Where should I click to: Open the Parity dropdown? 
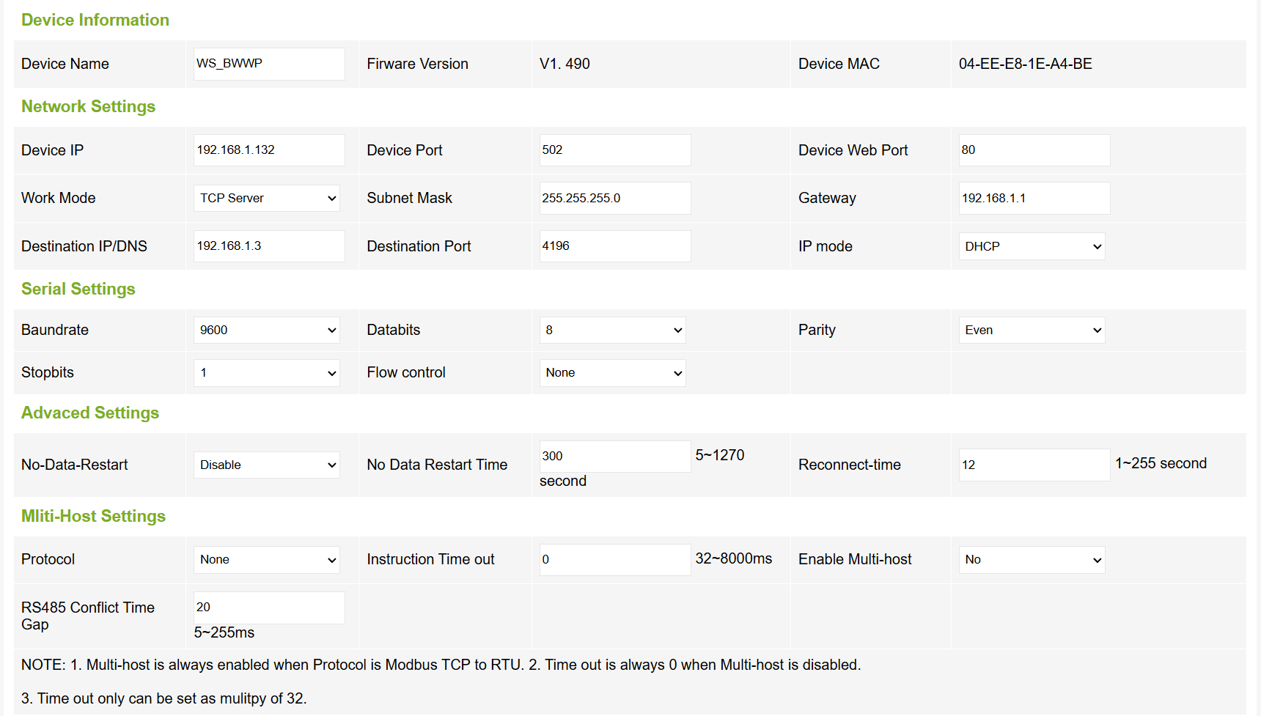pos(1032,330)
